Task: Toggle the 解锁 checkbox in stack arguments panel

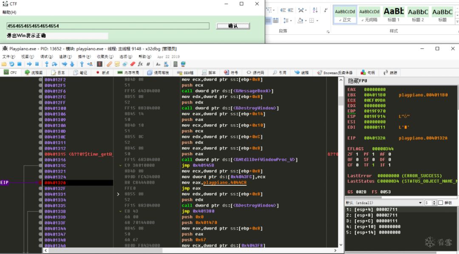Action: (x=440, y=203)
